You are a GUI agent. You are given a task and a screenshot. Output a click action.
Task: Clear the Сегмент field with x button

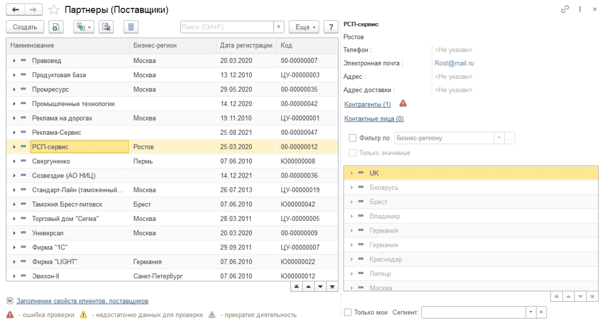[x=541, y=313]
